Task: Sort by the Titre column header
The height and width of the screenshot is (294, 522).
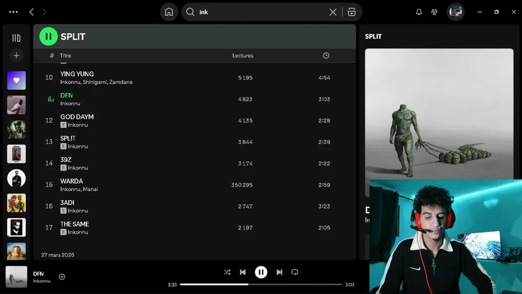Action: pos(65,56)
